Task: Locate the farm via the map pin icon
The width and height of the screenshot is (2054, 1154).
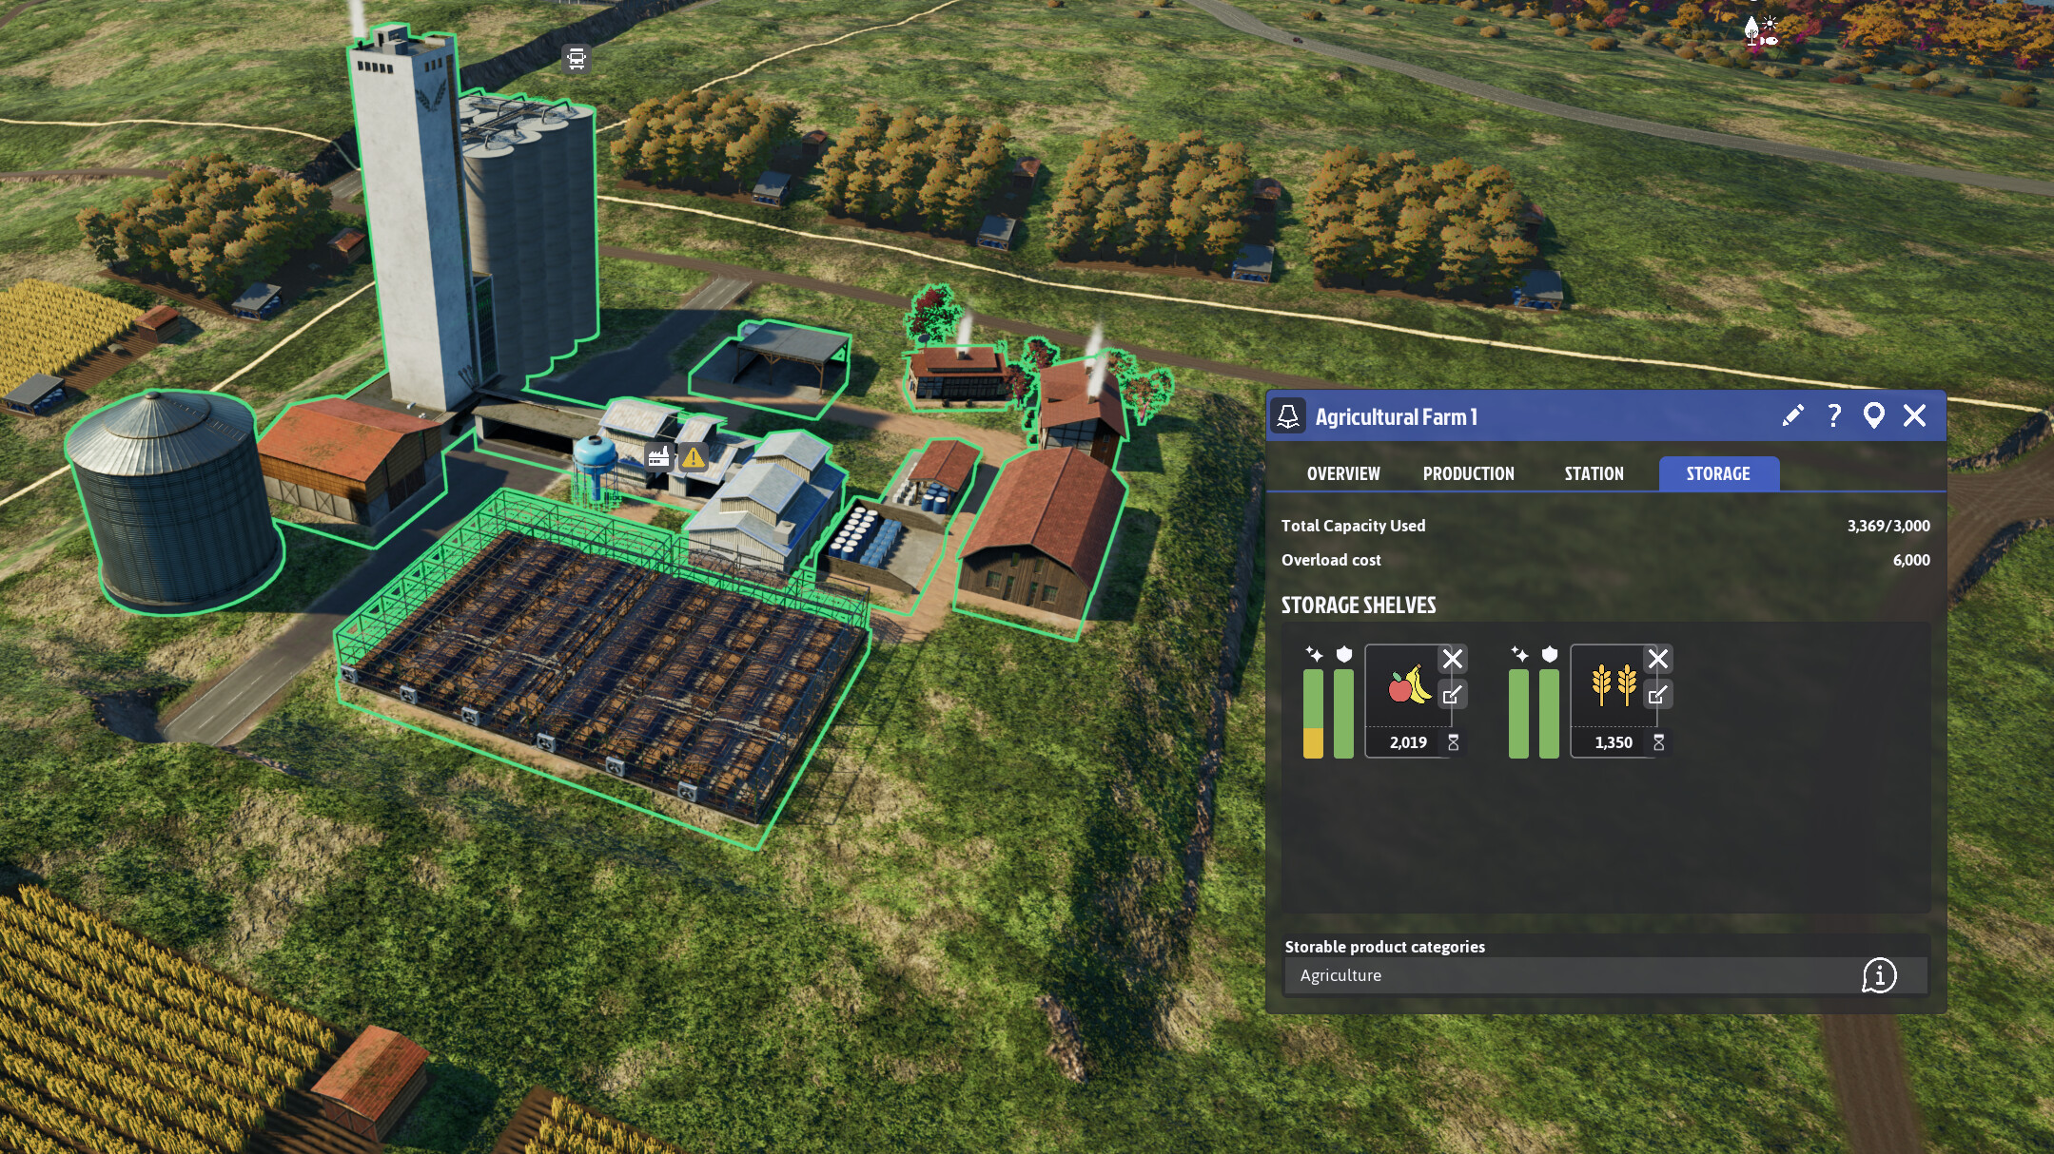Action: pos(1873,415)
